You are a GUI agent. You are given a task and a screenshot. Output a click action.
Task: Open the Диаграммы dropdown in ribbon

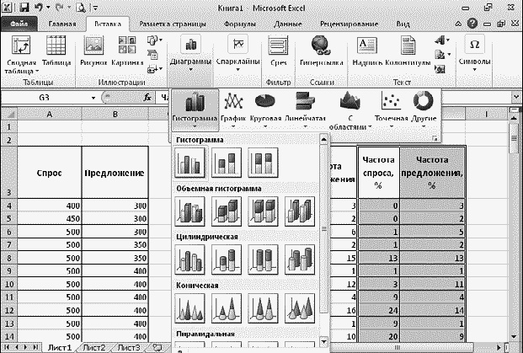[x=189, y=54]
